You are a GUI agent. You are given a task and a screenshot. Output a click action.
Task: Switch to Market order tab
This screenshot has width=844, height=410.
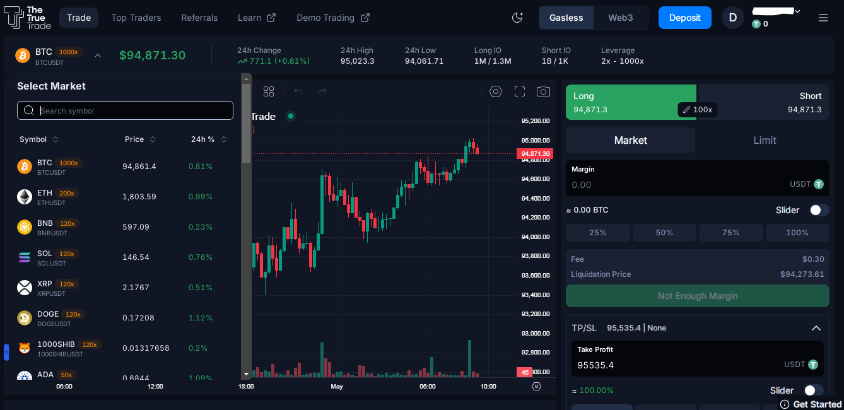coord(631,140)
